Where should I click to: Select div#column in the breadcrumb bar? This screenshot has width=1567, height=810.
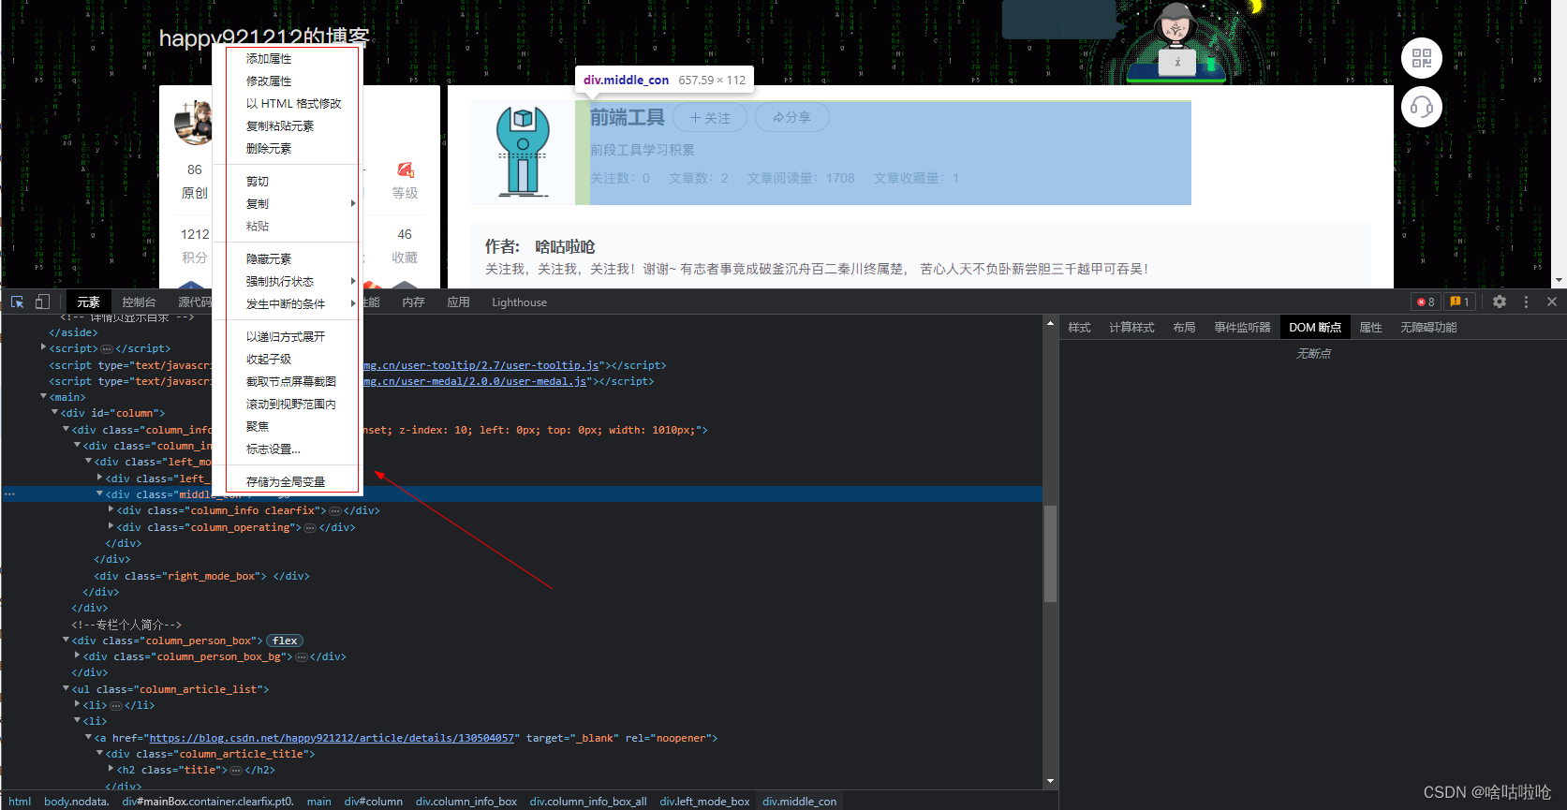[x=373, y=802]
